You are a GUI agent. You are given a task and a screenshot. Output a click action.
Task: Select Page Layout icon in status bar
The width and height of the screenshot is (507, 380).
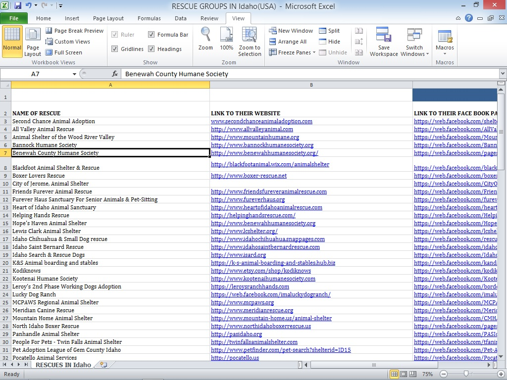404,374
